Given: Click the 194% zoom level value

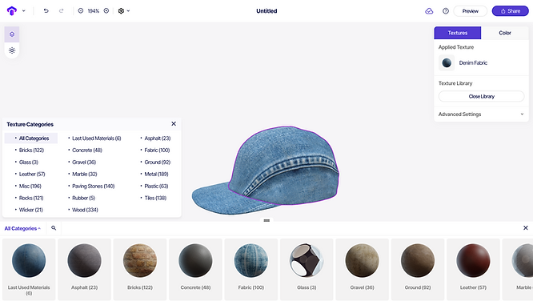Looking at the screenshot, I should 93,11.
